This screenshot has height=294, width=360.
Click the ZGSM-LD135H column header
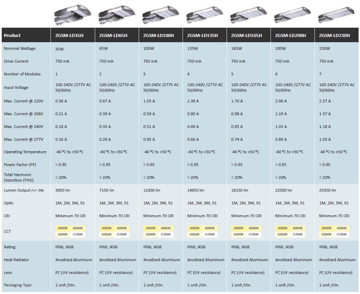(x=204, y=35)
